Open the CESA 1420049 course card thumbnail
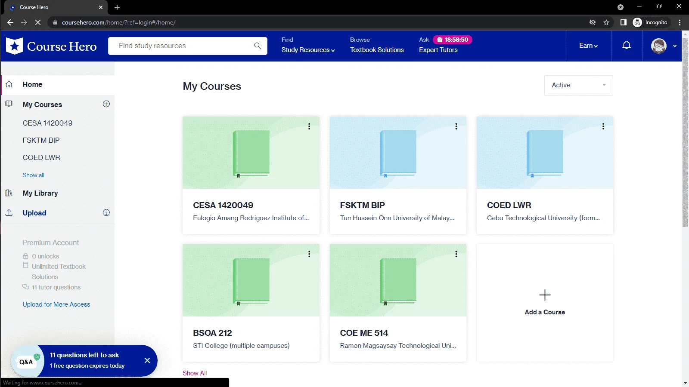Screen dimensions: 689x387 click(251, 153)
